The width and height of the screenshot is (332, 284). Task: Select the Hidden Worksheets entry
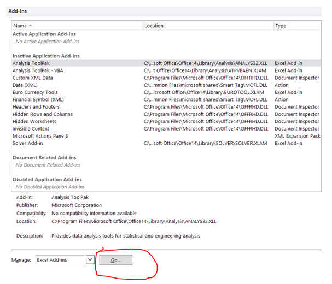(34, 121)
